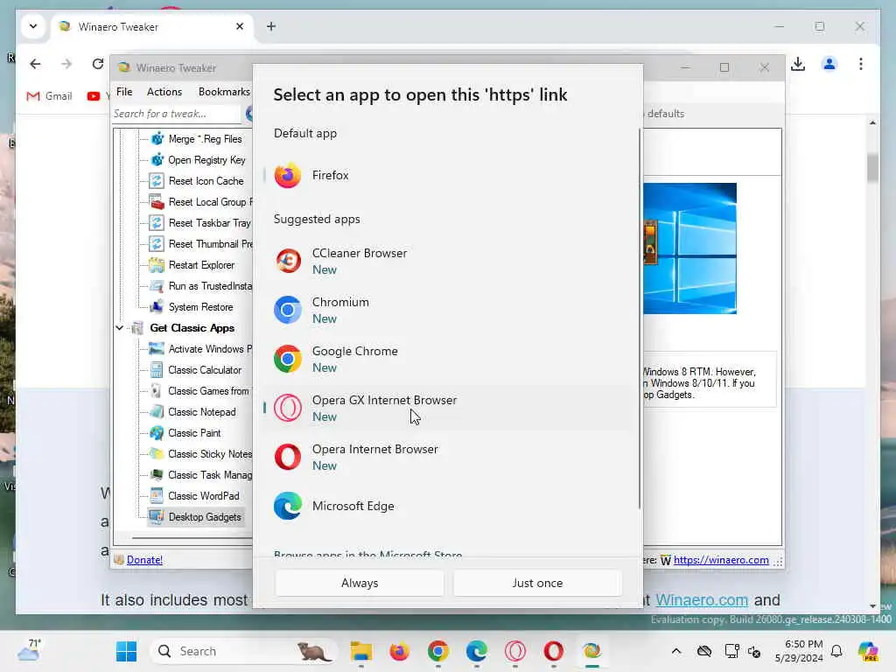Open Microsoft Edge from the taskbar
This screenshot has height=672, width=896.
pyautogui.click(x=477, y=651)
